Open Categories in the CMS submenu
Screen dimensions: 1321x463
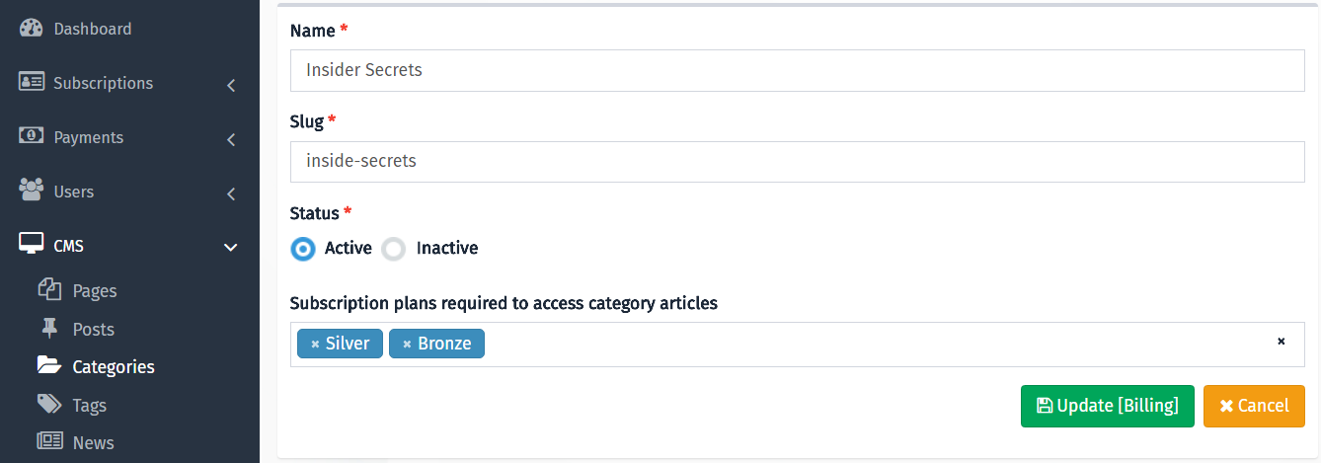coord(114,366)
